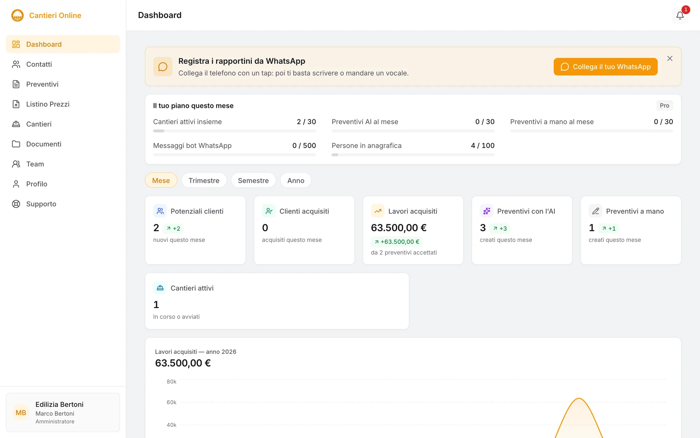Click the Potenziali clienti card icon
This screenshot has height=438, width=700.
[x=160, y=211]
